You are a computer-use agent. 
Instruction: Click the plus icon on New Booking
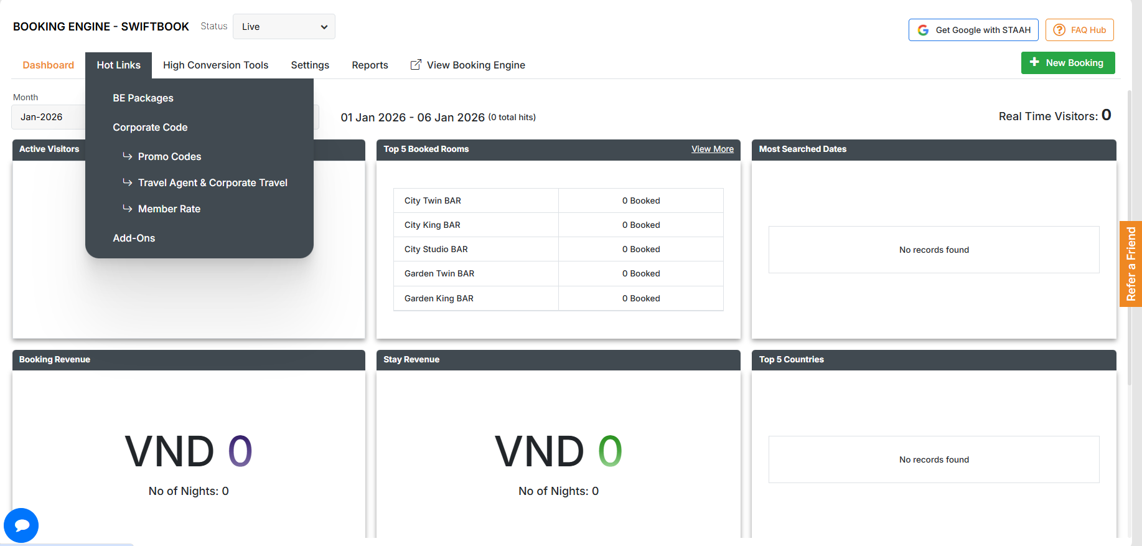pos(1034,62)
